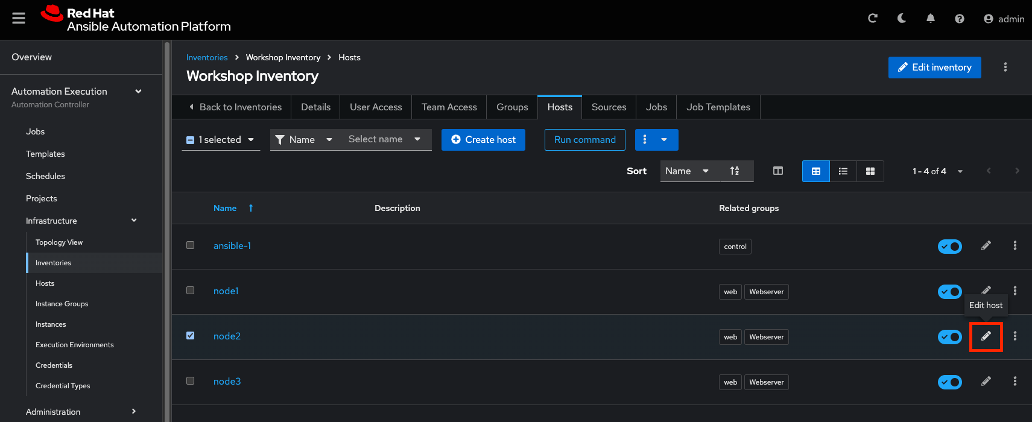Open kebab menu for ansible-1 row
The height and width of the screenshot is (422, 1032).
click(1015, 246)
